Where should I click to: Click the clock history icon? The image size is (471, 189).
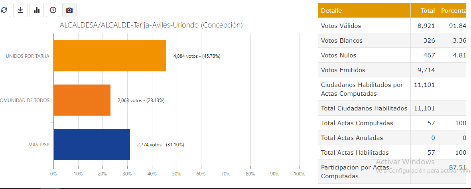[53, 10]
